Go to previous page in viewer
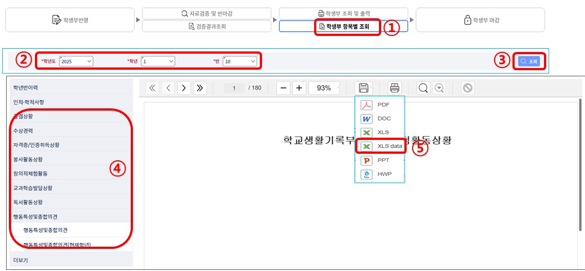The width and height of the screenshot is (585, 271). 168,88
